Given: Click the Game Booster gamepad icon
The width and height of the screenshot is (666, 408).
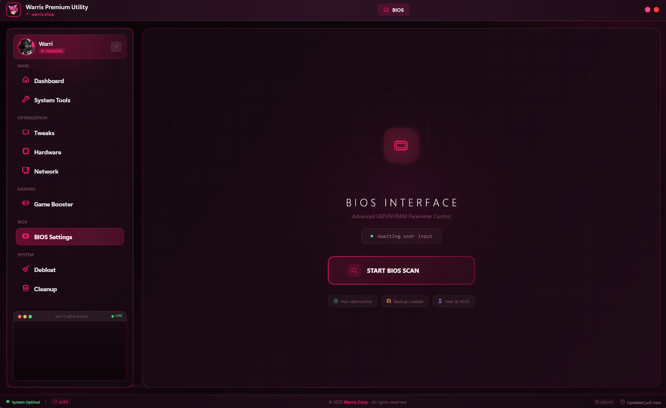Looking at the screenshot, I should (x=26, y=204).
